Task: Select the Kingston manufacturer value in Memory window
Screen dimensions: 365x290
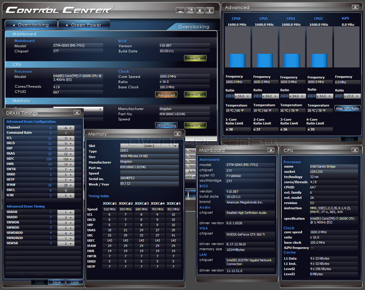Action: pos(149,162)
